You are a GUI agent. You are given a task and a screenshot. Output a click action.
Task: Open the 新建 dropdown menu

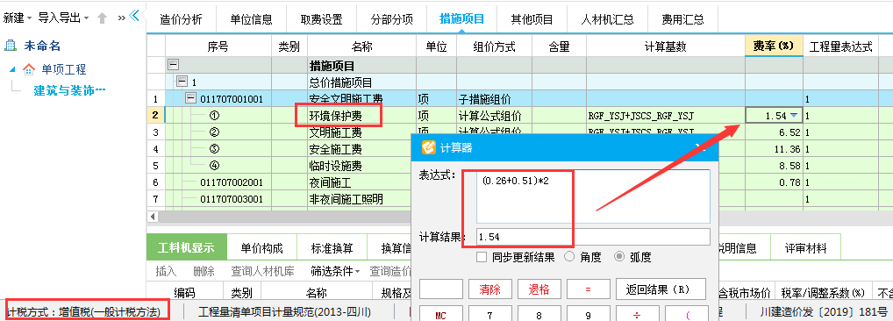(x=17, y=18)
